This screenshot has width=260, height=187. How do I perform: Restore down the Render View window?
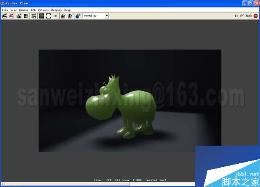(x=251, y=3)
